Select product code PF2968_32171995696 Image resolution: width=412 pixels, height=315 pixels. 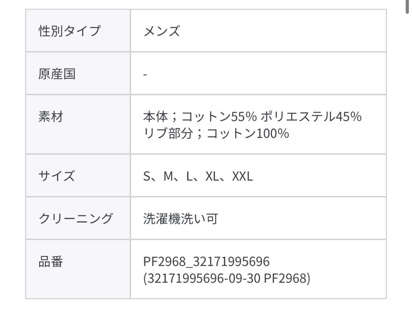click(x=206, y=262)
